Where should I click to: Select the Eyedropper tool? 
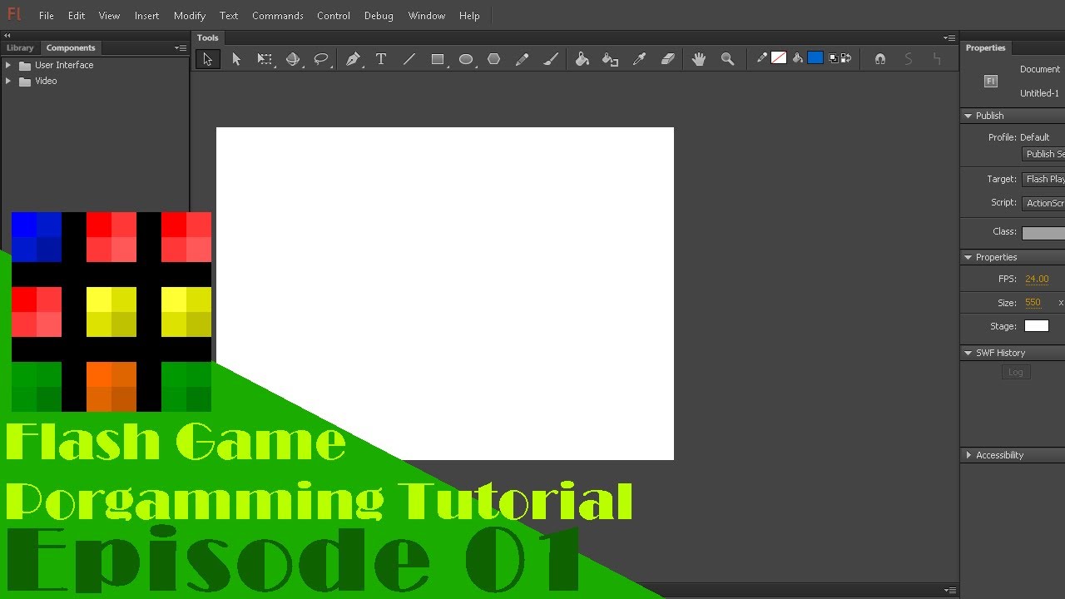tap(639, 59)
